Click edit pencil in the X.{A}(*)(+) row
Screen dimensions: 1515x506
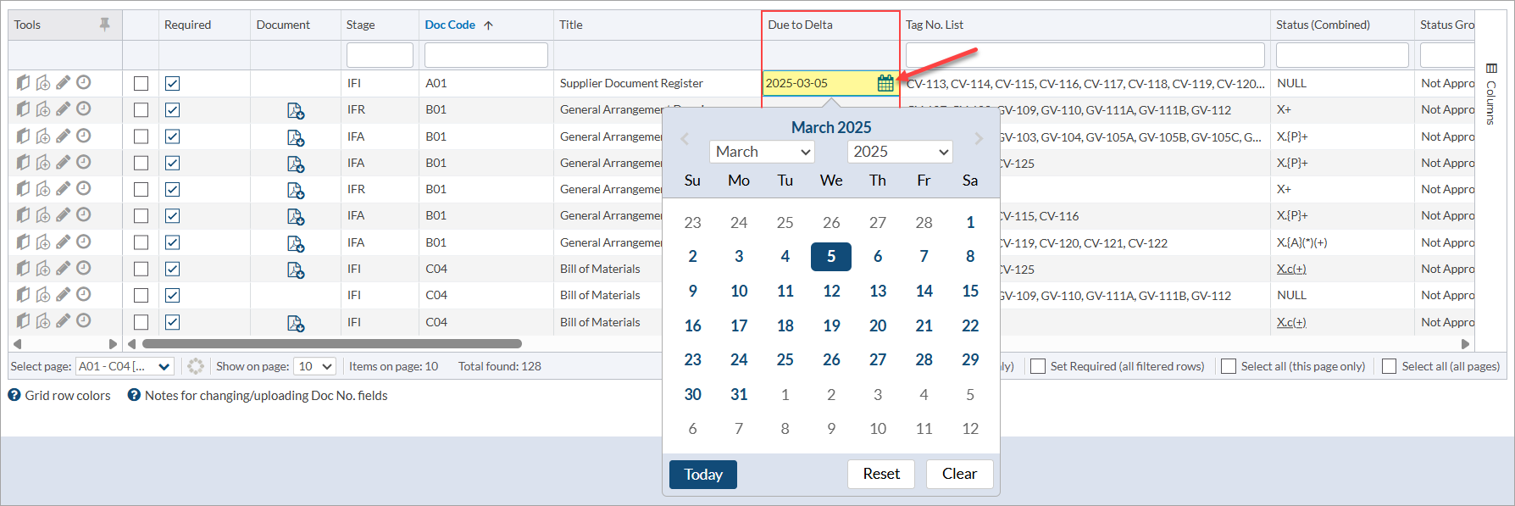pos(64,242)
